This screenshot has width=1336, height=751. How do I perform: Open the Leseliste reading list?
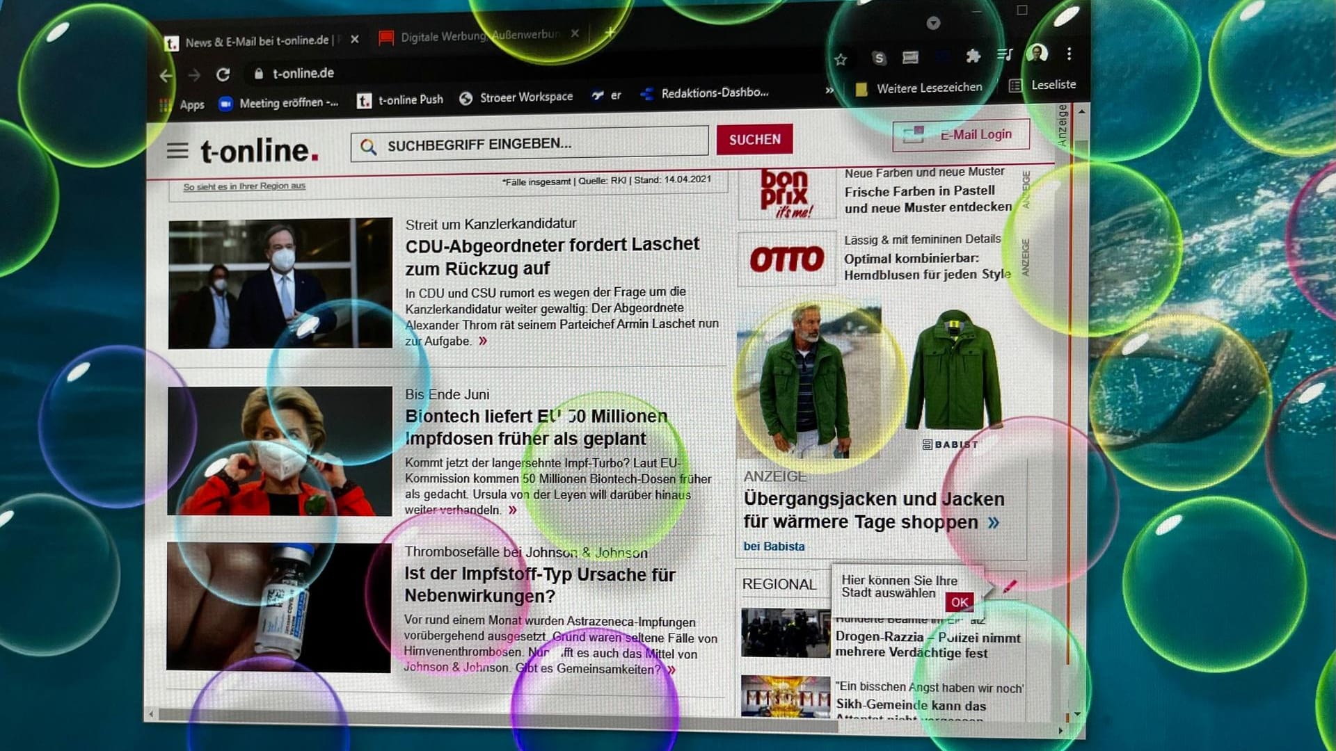1042,85
